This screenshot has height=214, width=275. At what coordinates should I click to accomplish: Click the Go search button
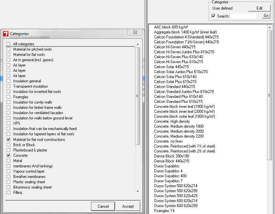click(x=266, y=16)
